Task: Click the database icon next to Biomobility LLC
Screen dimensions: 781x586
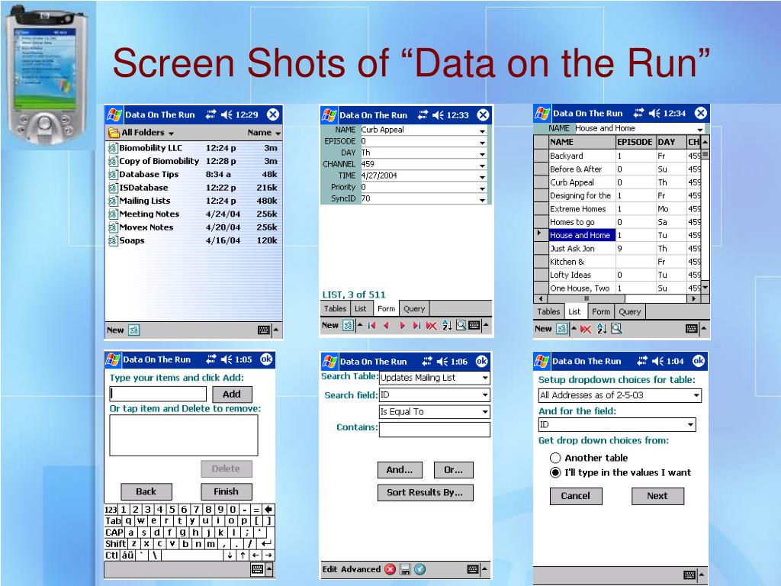Action: pyautogui.click(x=113, y=148)
